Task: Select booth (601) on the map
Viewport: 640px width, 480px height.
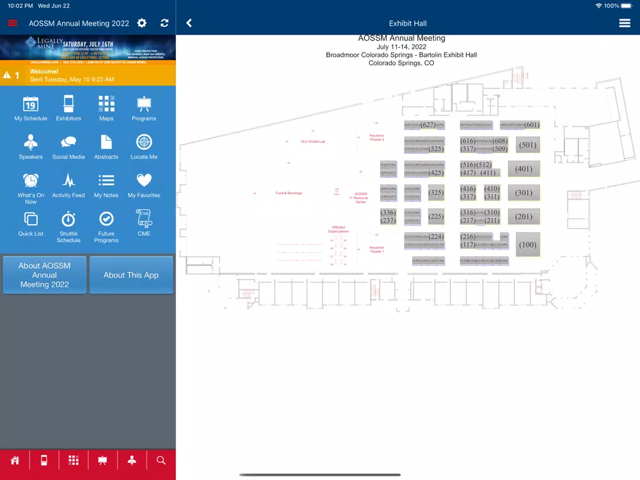Action: pos(531,125)
